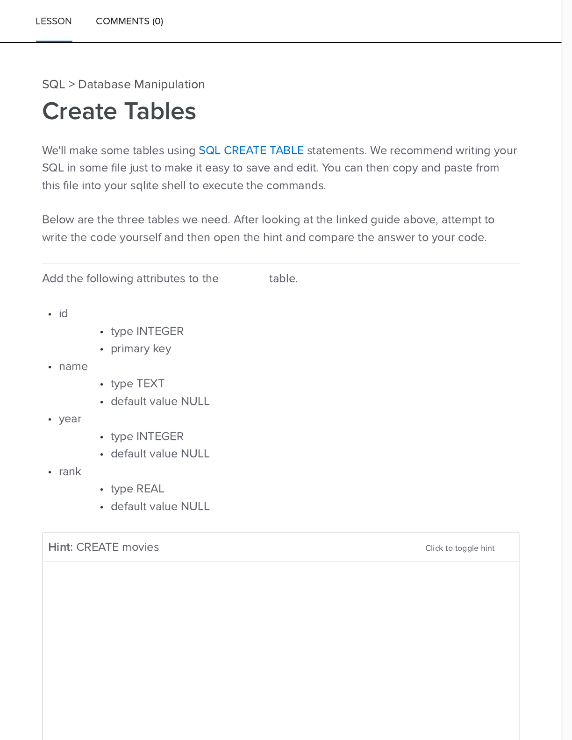Click the "name" attribute bullet
Screen dimensions: 572x740
(x=73, y=366)
